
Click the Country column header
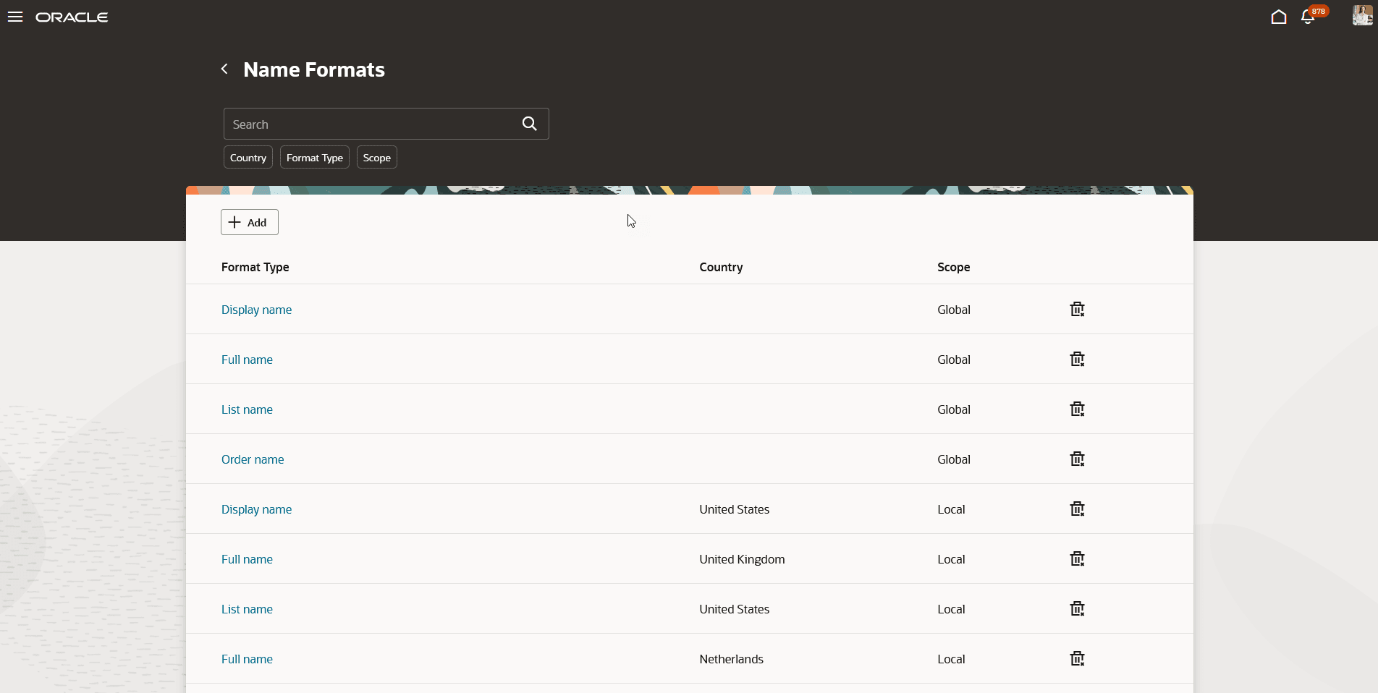tap(721, 267)
